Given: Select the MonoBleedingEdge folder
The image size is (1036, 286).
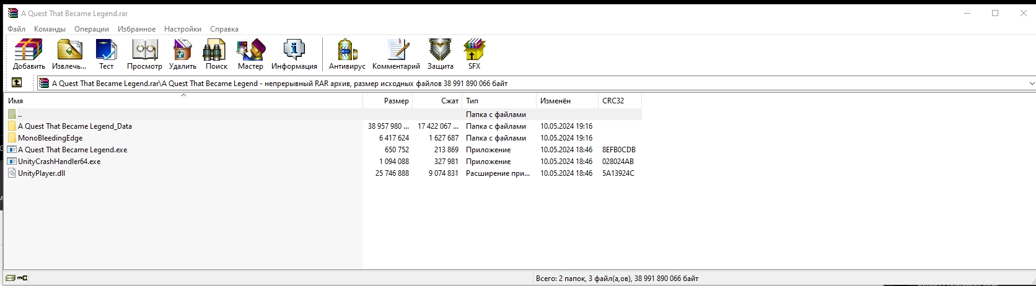Looking at the screenshot, I should point(50,138).
